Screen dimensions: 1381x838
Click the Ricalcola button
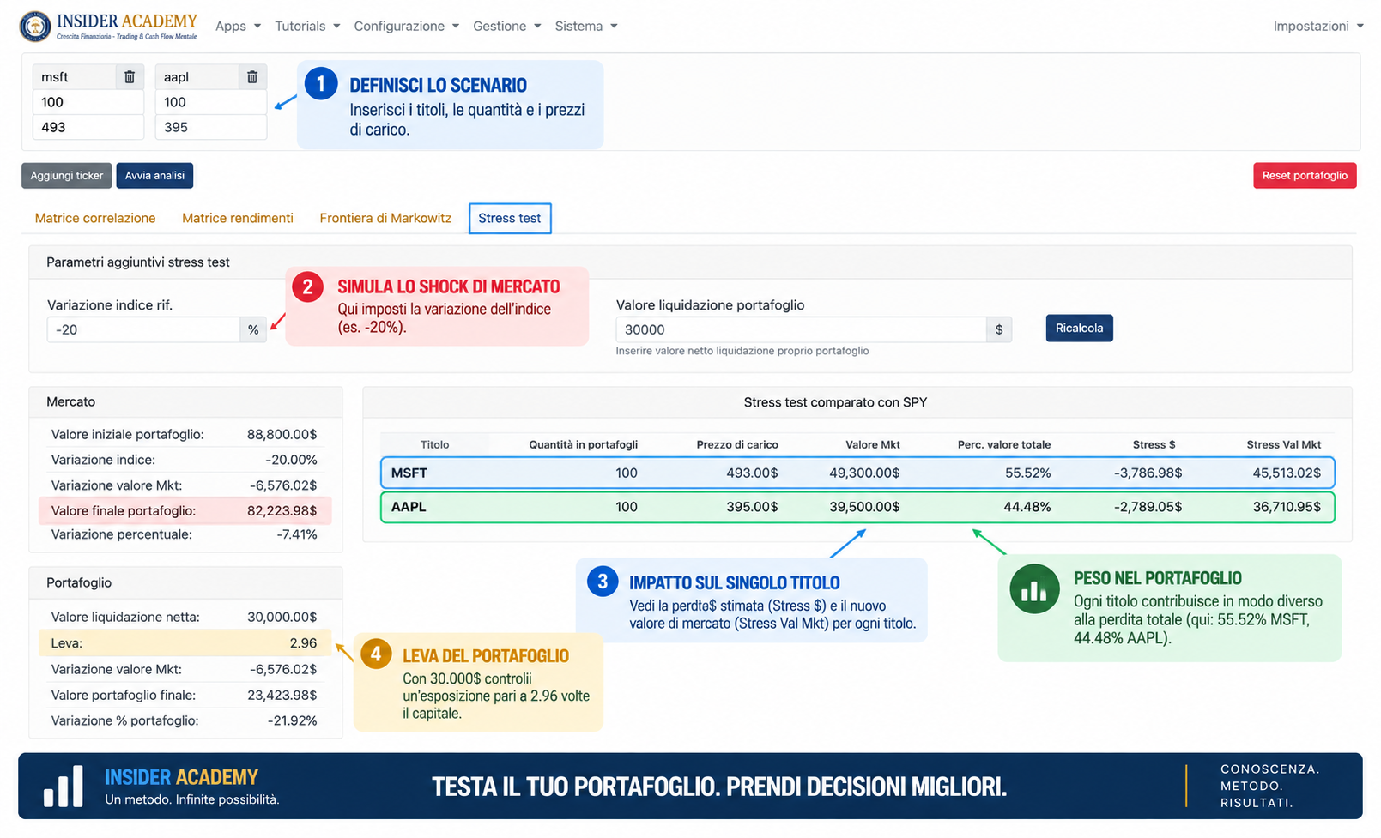click(x=1079, y=329)
